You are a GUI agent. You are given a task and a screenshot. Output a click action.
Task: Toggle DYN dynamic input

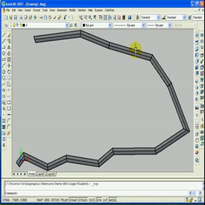click(x=99, y=200)
